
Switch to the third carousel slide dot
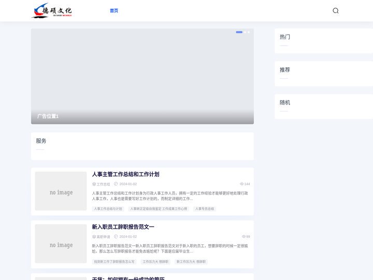coord(249,32)
